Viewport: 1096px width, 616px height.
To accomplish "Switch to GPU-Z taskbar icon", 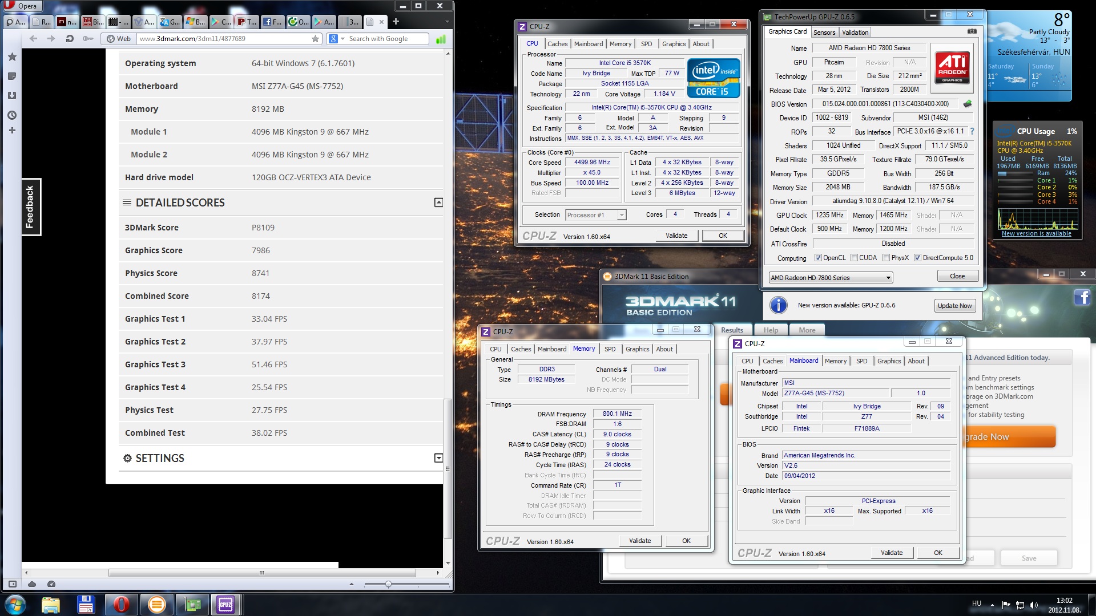I will click(192, 604).
